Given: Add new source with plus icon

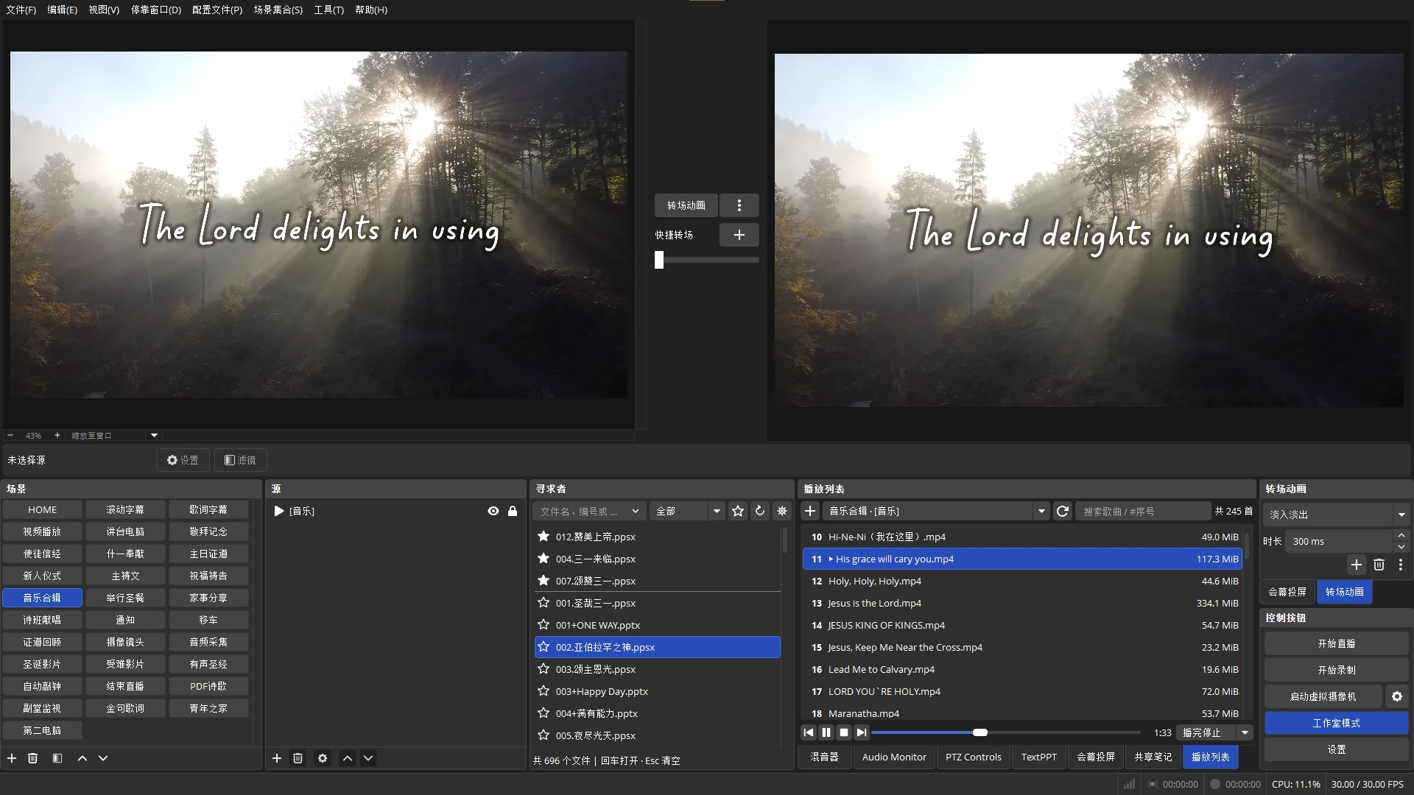Looking at the screenshot, I should click(x=277, y=758).
